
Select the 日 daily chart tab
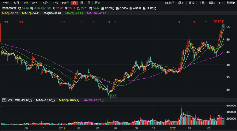[x=74, y=3]
